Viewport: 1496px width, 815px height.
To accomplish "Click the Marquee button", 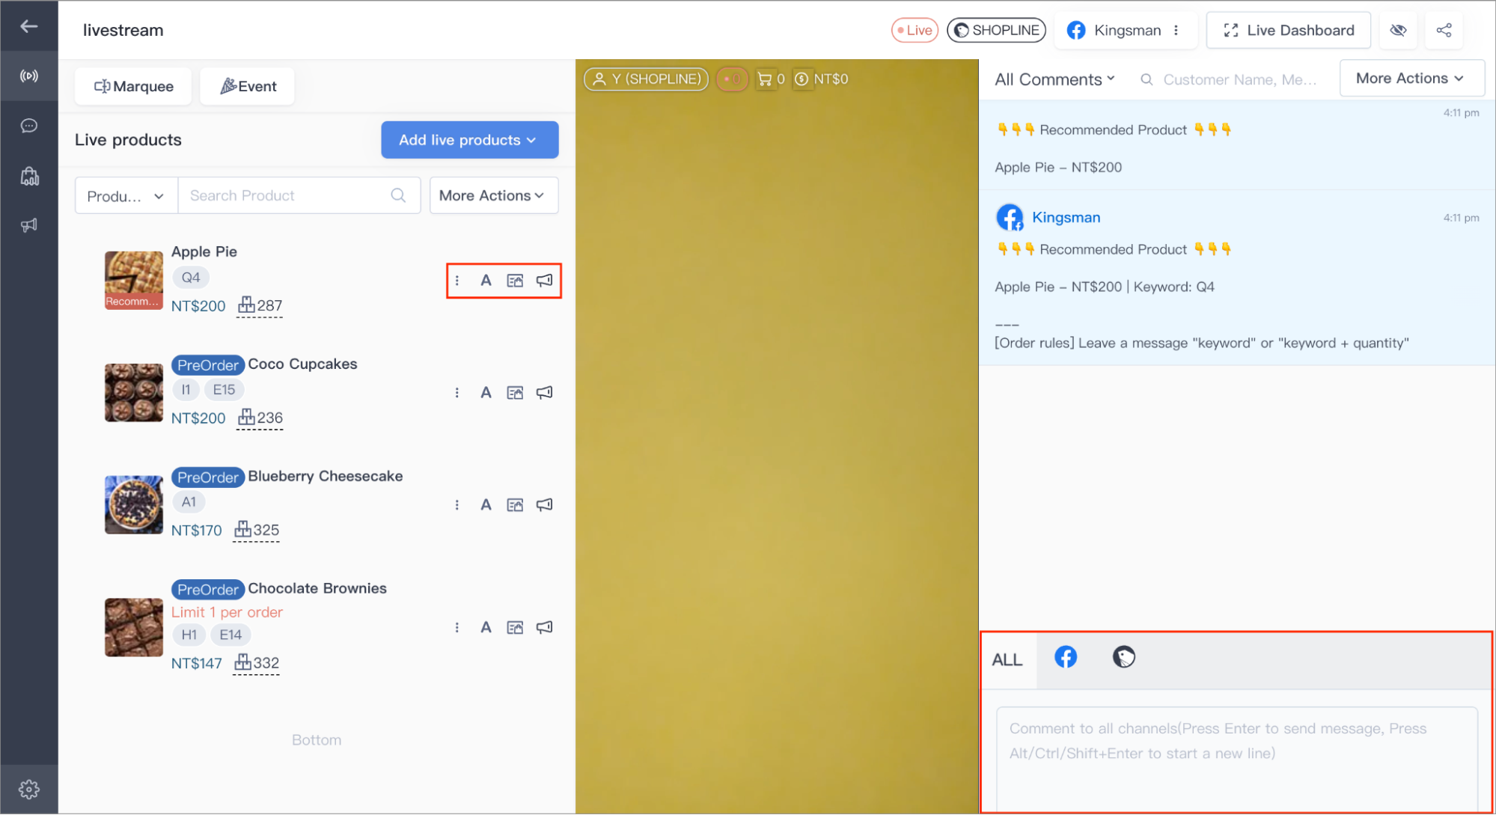I will [x=133, y=87].
